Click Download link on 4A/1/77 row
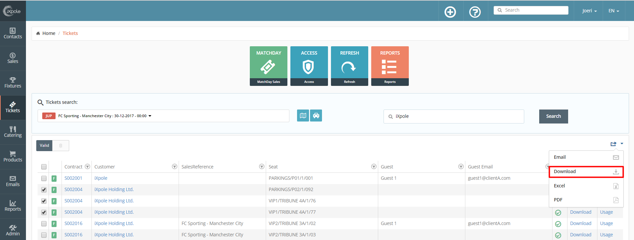 (581, 212)
